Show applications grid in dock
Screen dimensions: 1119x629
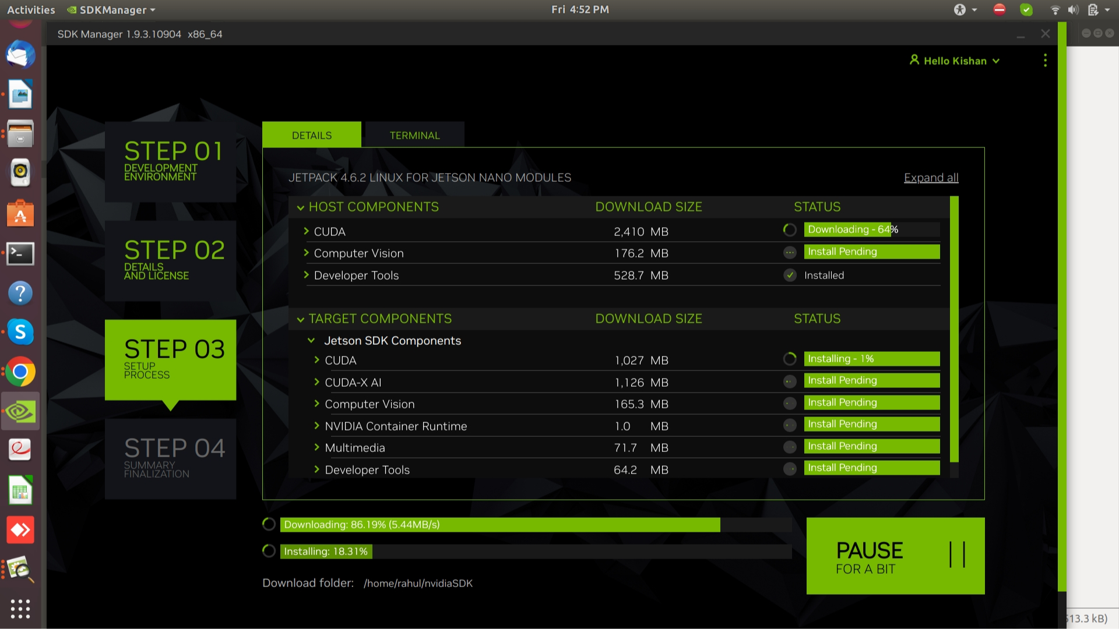(x=20, y=609)
